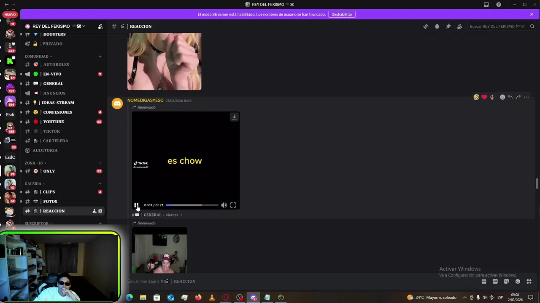
Task: Open the ONLY channel
Action: coord(63,171)
